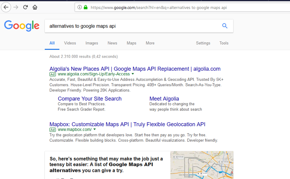Switch to the Videos tab
Viewport: 290px width, 179px height.
(70, 43)
